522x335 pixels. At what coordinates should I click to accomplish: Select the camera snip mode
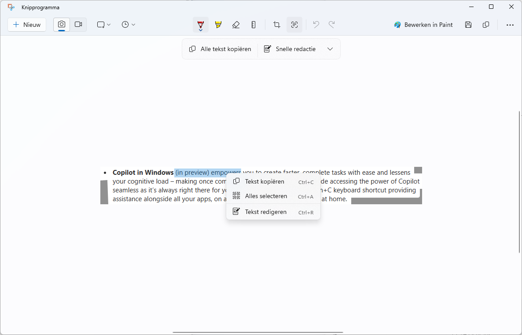62,25
